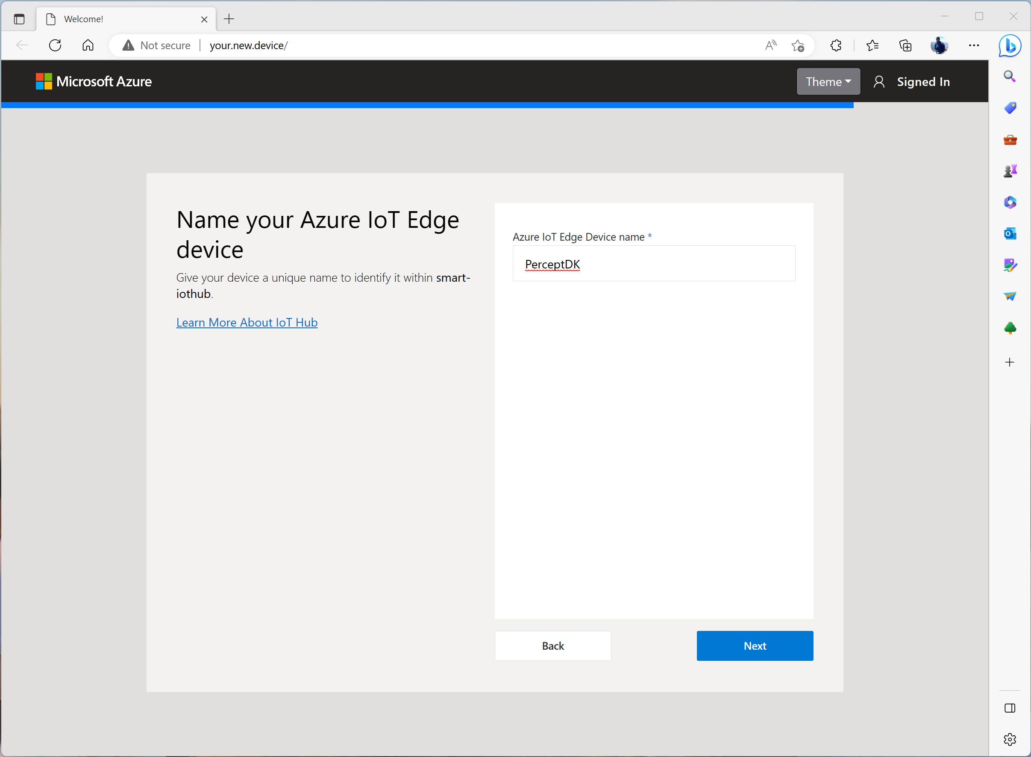
Task: Open the sidebar Shopping tag icon
Action: pyautogui.click(x=1010, y=108)
